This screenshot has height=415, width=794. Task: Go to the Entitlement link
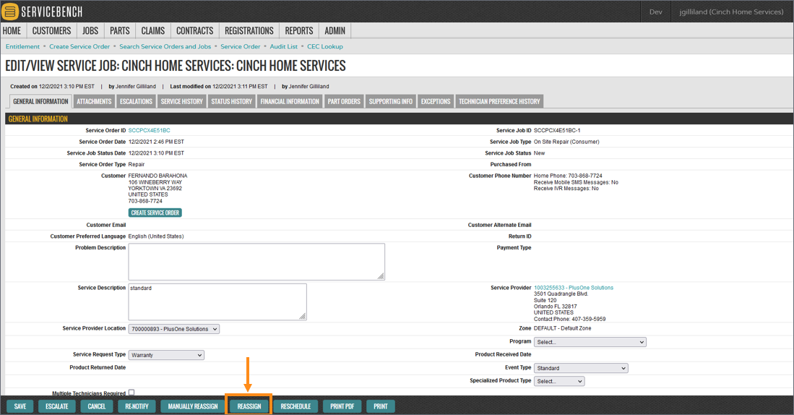click(x=23, y=46)
